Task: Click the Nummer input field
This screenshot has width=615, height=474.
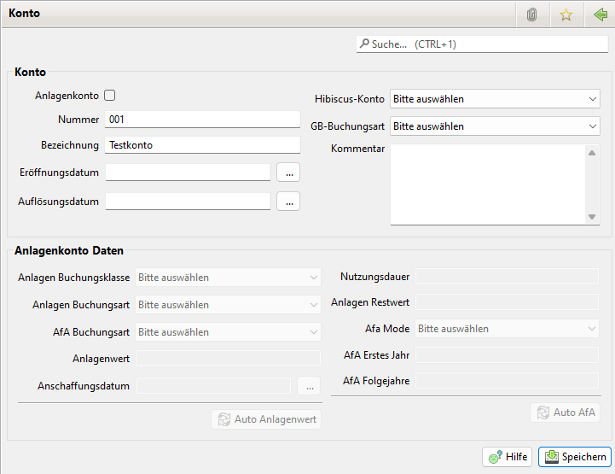Action: pos(202,120)
